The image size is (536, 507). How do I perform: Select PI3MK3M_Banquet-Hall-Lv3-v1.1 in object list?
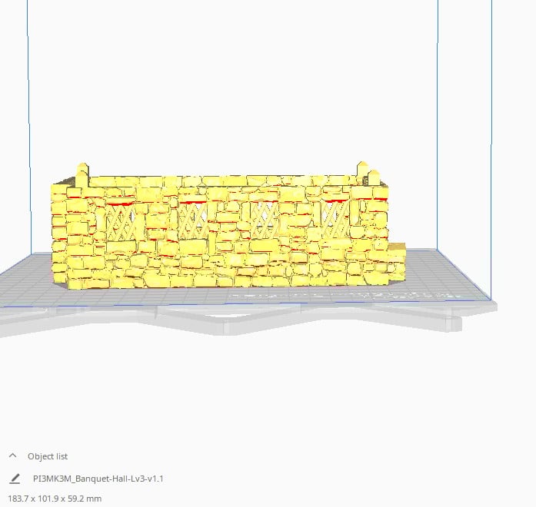[98, 479]
